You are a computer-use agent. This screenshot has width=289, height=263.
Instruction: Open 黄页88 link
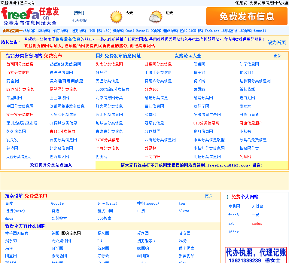(199, 90)
